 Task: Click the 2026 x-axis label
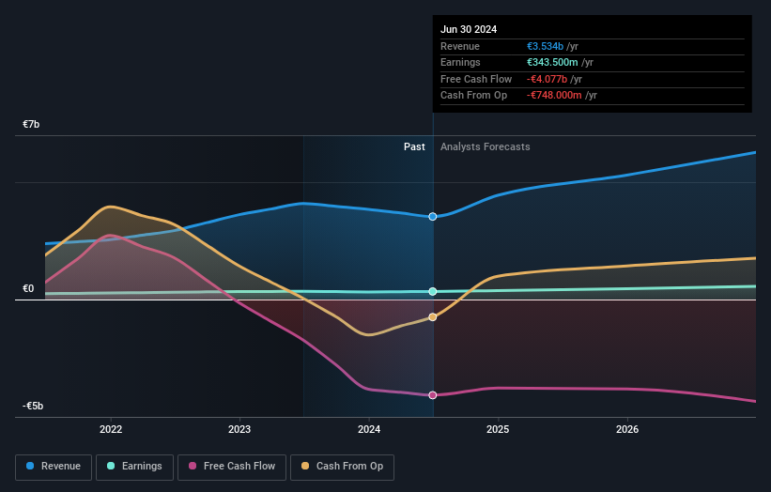coord(627,429)
